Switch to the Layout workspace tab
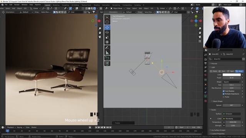 click(x=48, y=5)
